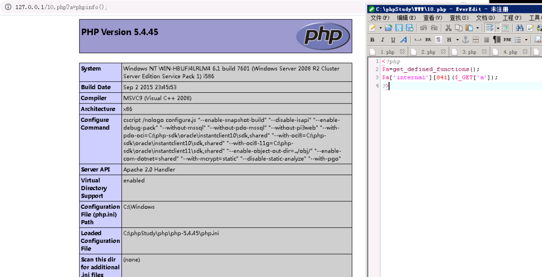Viewport: 542px width, 277px height.
Task: Click the Loaded Configuration File path text
Action: tap(171, 233)
